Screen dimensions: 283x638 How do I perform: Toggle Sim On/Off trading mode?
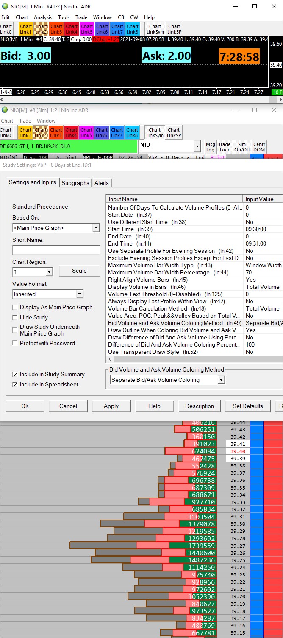[241, 147]
